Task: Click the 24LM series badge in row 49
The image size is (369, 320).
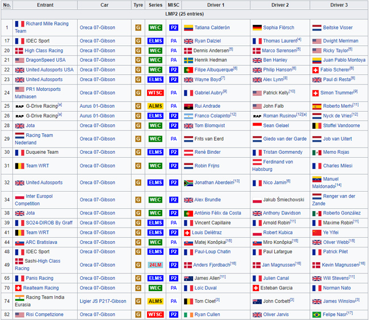Action: 156,265
